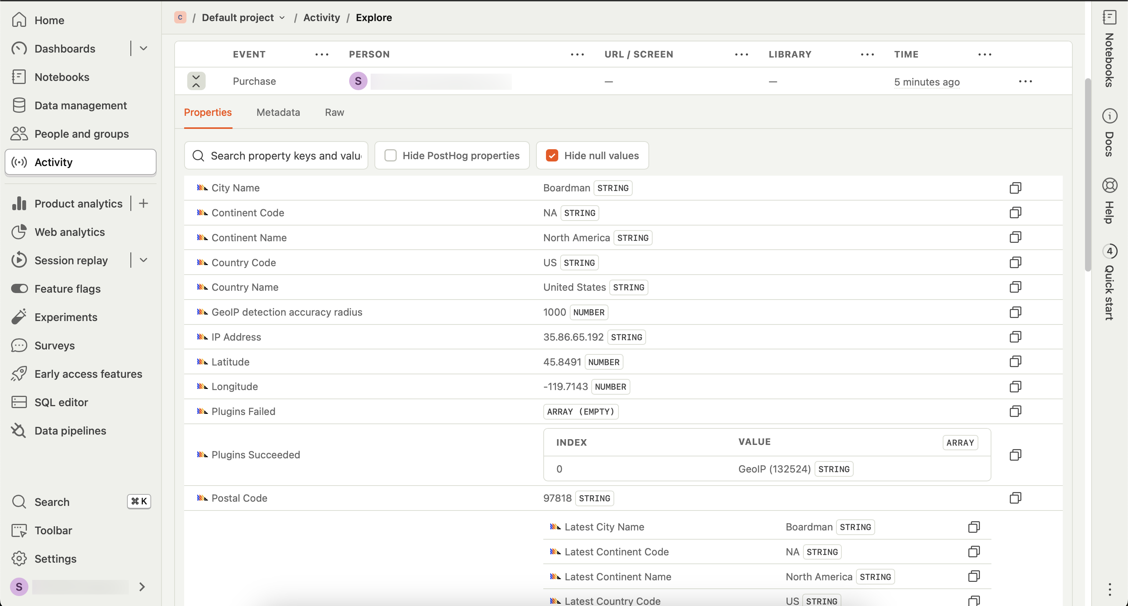Open Surveys
This screenshot has height=606, width=1128.
click(54, 346)
